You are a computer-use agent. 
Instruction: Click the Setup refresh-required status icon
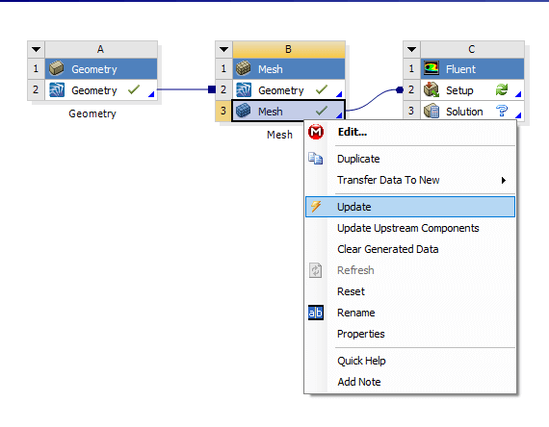(502, 89)
